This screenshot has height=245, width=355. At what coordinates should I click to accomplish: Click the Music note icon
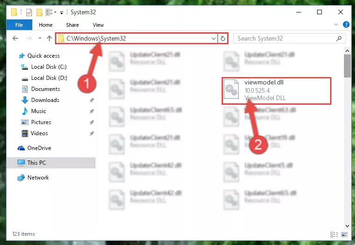pos(24,111)
